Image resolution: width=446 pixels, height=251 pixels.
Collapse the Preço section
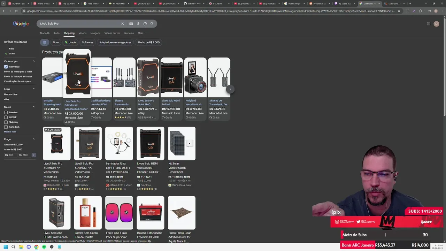[34, 139]
